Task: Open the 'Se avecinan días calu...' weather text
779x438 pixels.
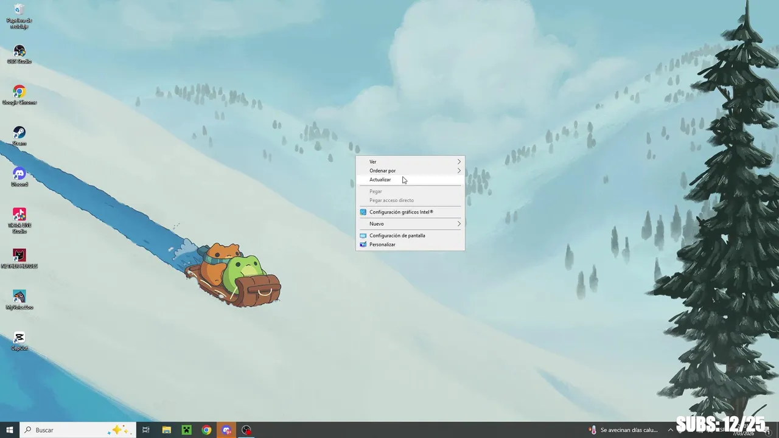Action: click(x=629, y=430)
